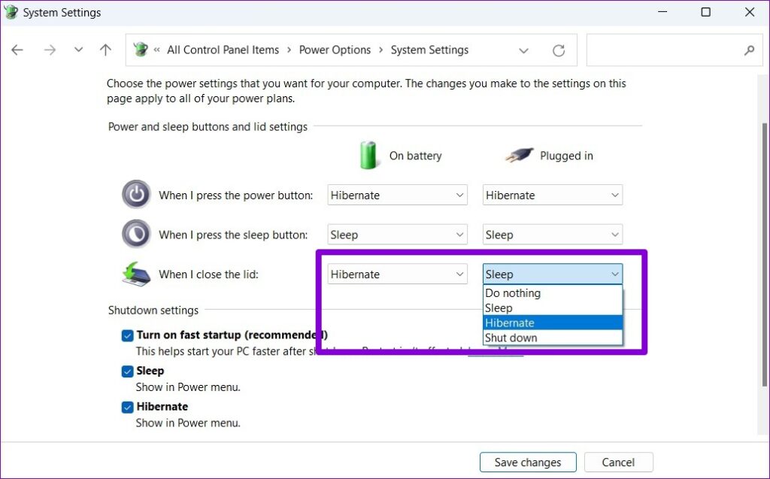Navigate up one level using the Up arrow
This screenshot has width=770, height=479.
coord(105,50)
